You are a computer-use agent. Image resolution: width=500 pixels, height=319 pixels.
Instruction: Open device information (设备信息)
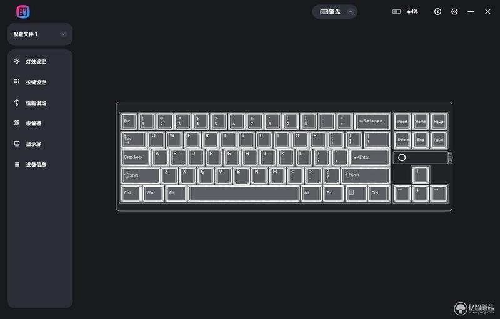pos(30,165)
